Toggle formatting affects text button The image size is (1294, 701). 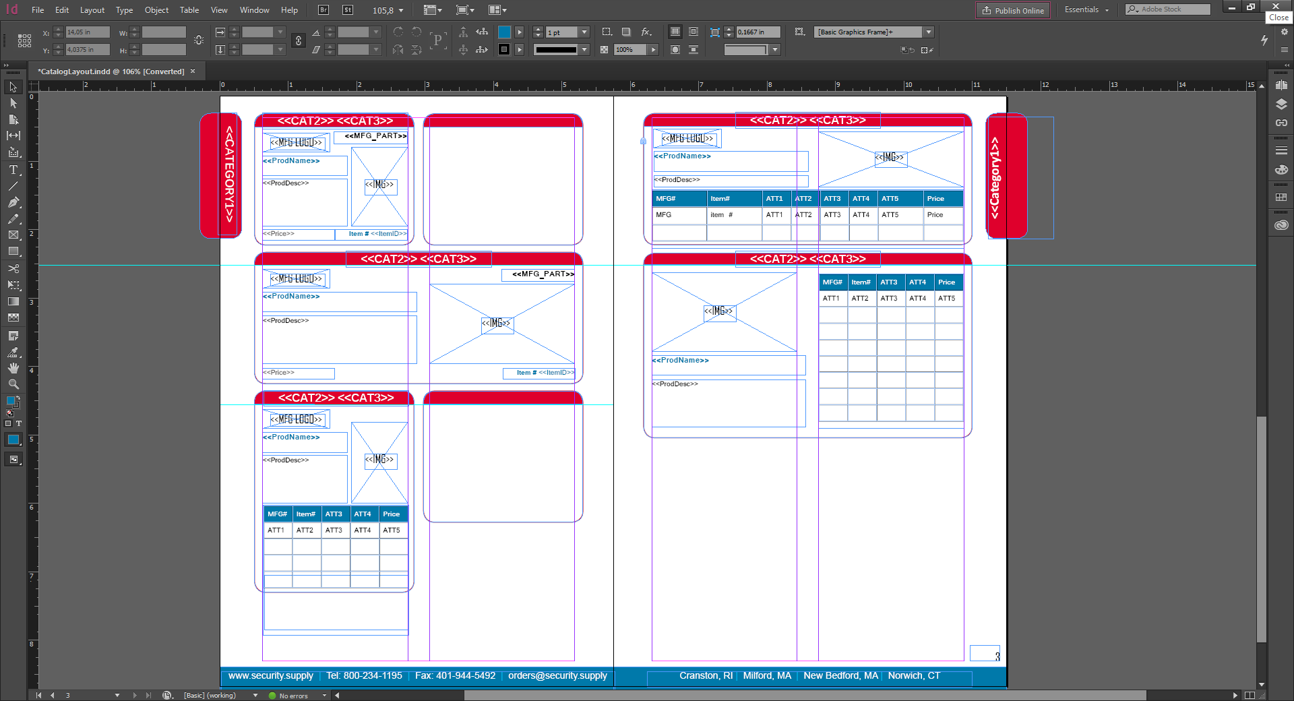tap(19, 424)
